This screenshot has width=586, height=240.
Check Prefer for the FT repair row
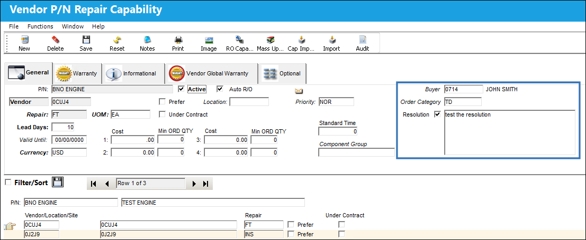coord(291,225)
